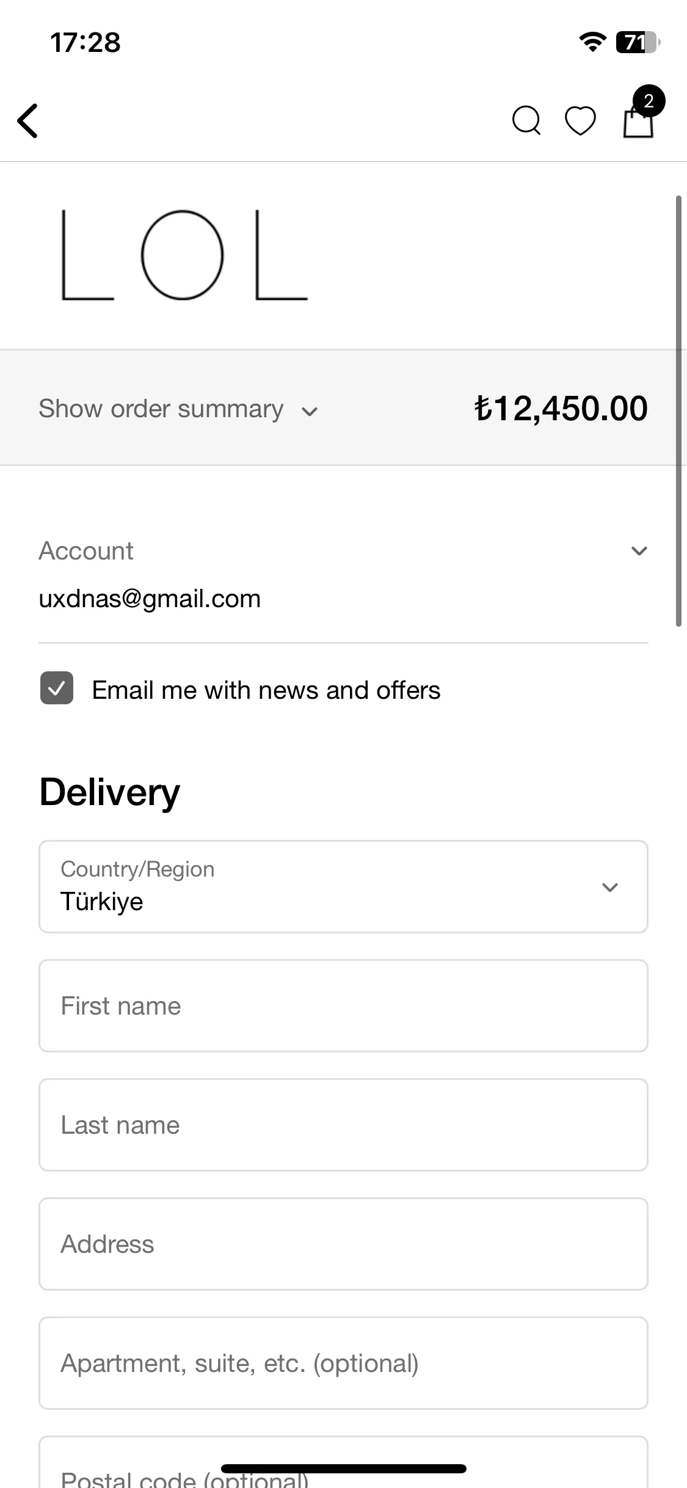
Task: Click the vertical page scrollbar
Action: [678, 411]
